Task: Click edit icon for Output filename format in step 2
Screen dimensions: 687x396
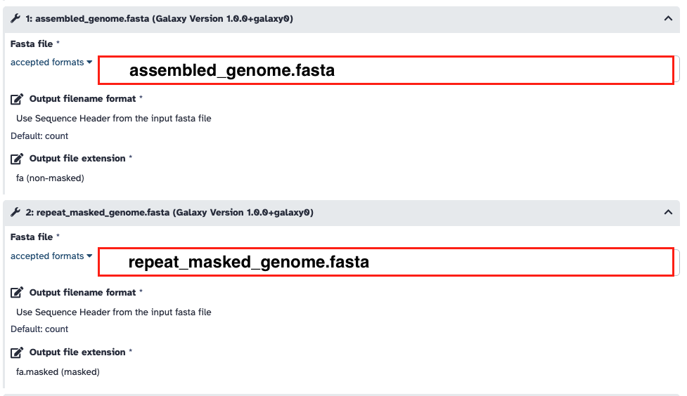Action: coord(18,293)
